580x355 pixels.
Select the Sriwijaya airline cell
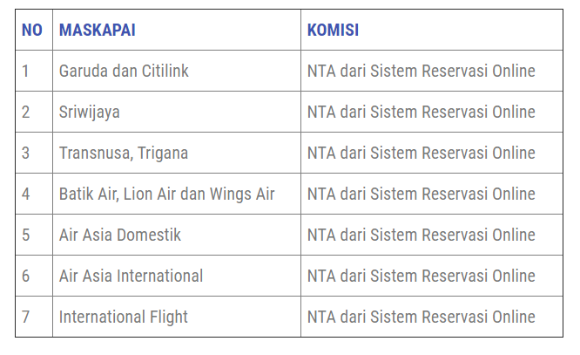click(x=90, y=113)
